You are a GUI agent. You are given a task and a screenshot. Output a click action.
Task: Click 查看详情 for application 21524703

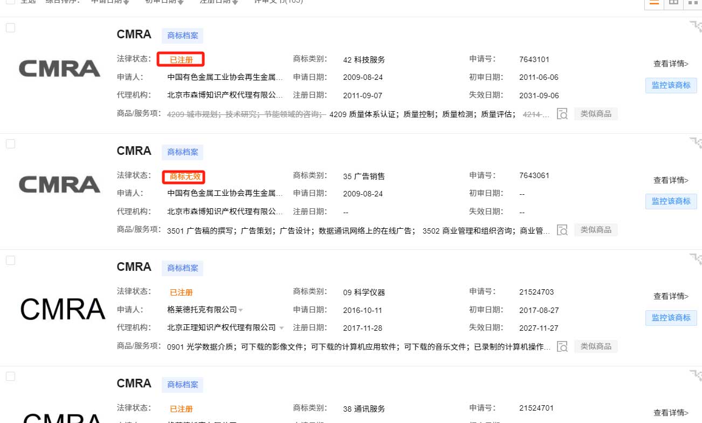click(671, 296)
